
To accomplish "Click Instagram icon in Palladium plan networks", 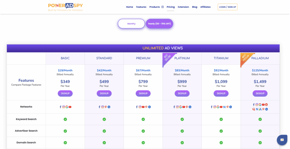I will click(257, 105).
